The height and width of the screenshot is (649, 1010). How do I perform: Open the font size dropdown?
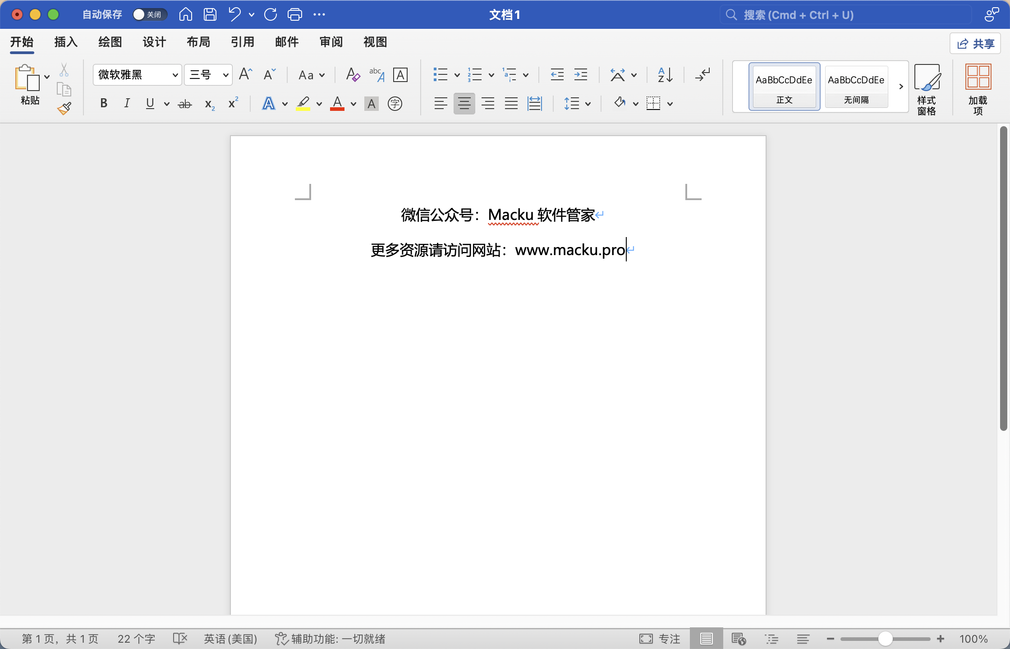pyautogui.click(x=225, y=75)
